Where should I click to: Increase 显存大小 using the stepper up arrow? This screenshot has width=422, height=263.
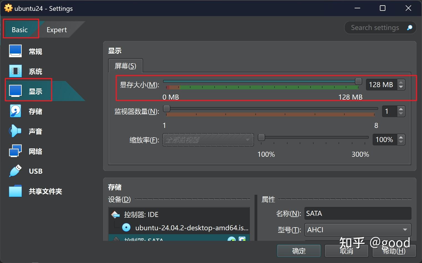click(x=401, y=82)
